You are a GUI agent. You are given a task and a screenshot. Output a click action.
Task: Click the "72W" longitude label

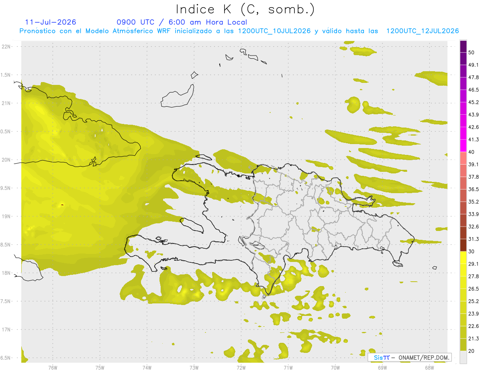pos(241,367)
